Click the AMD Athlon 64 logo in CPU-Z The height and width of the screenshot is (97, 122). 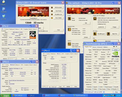click(x=33, y=35)
